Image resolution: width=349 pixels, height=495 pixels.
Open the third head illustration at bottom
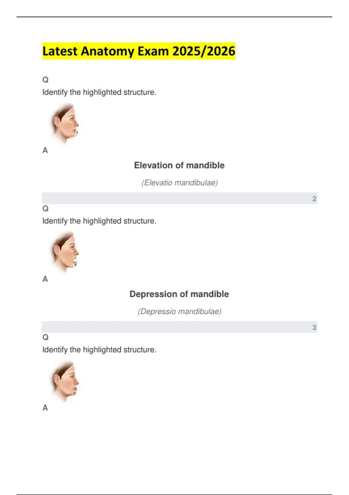tap(65, 381)
